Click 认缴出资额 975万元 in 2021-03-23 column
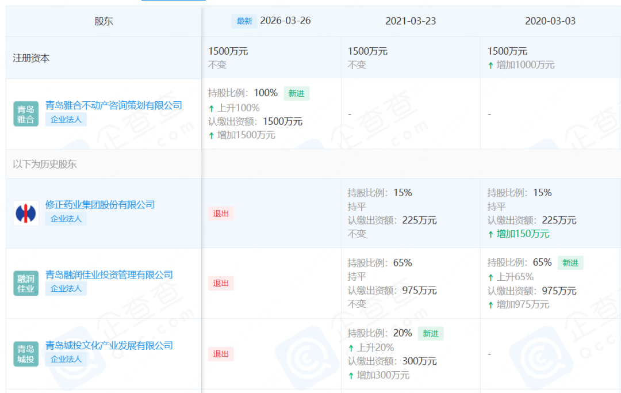Screen dimensions: 621x393 (392, 291)
